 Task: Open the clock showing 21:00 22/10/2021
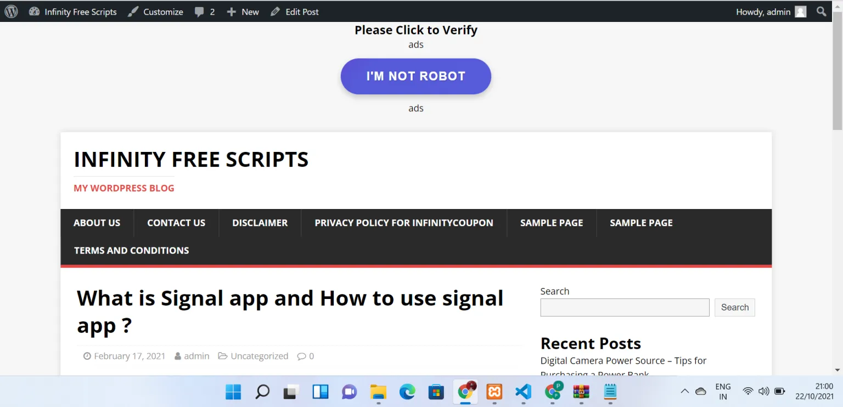click(814, 392)
